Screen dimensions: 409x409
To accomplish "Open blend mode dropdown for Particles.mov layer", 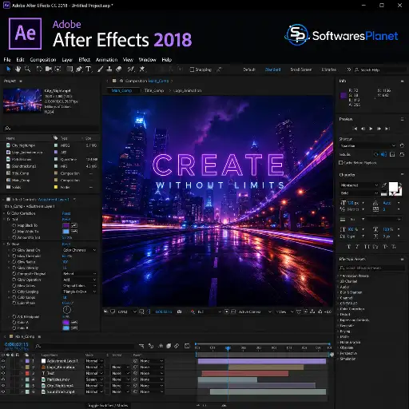I will (94, 379).
